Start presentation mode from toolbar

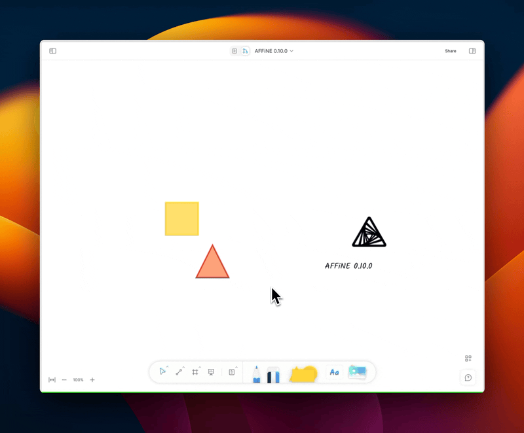(211, 372)
